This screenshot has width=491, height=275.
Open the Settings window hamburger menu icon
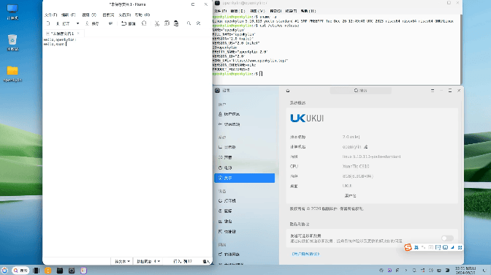(433, 90)
